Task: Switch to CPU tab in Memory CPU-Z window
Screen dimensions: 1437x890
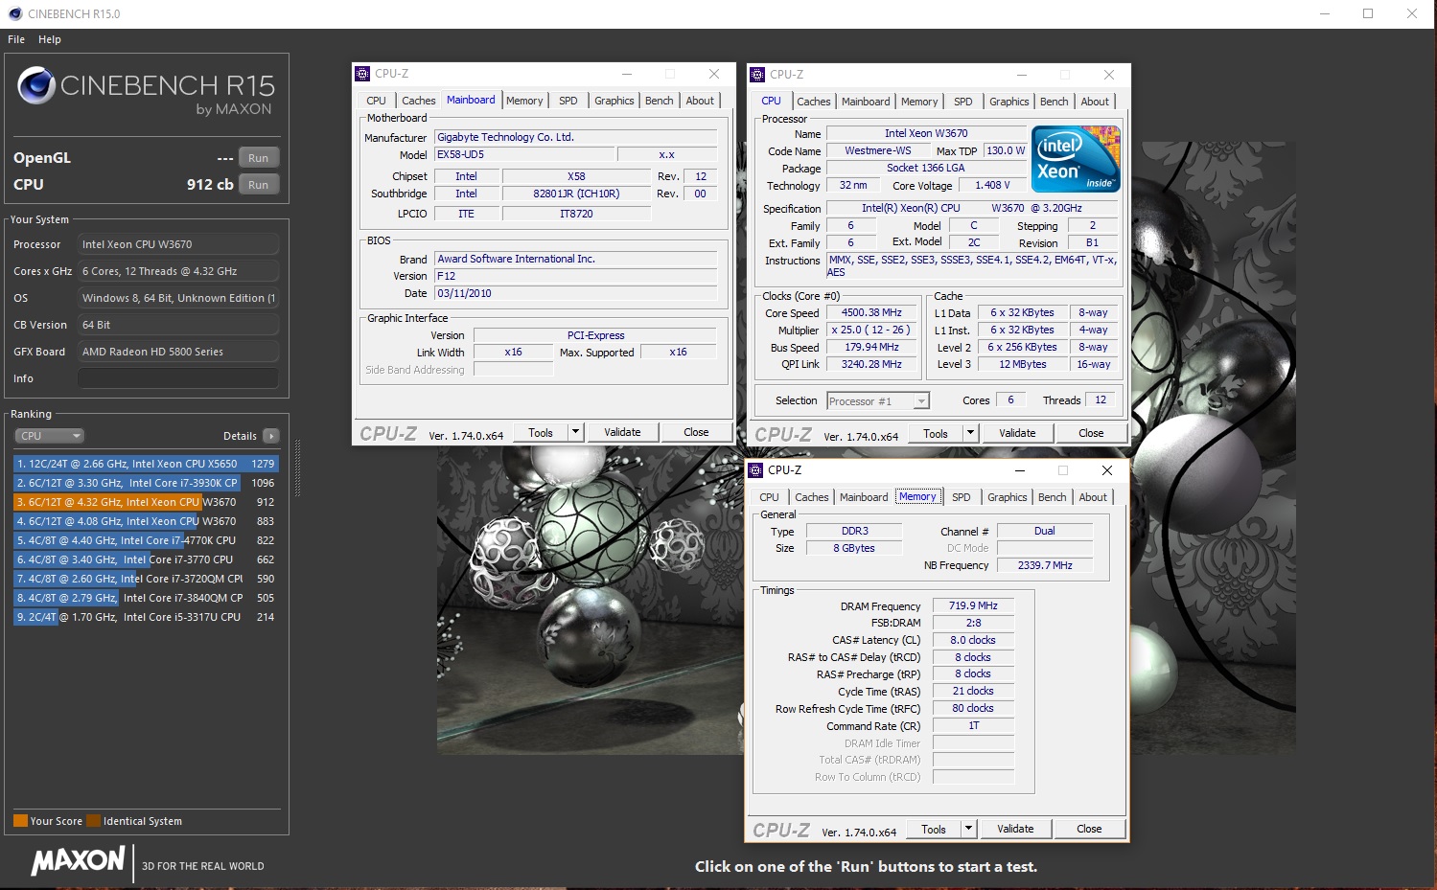Action: pyautogui.click(x=770, y=497)
